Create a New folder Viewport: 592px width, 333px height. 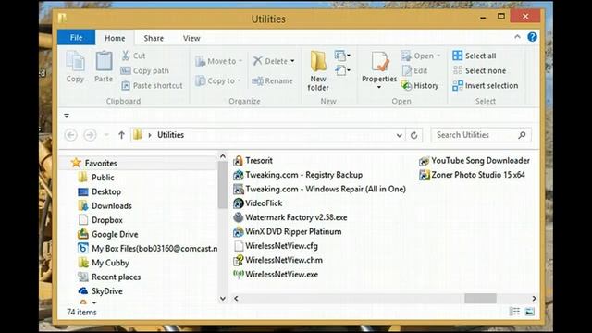coord(318,71)
